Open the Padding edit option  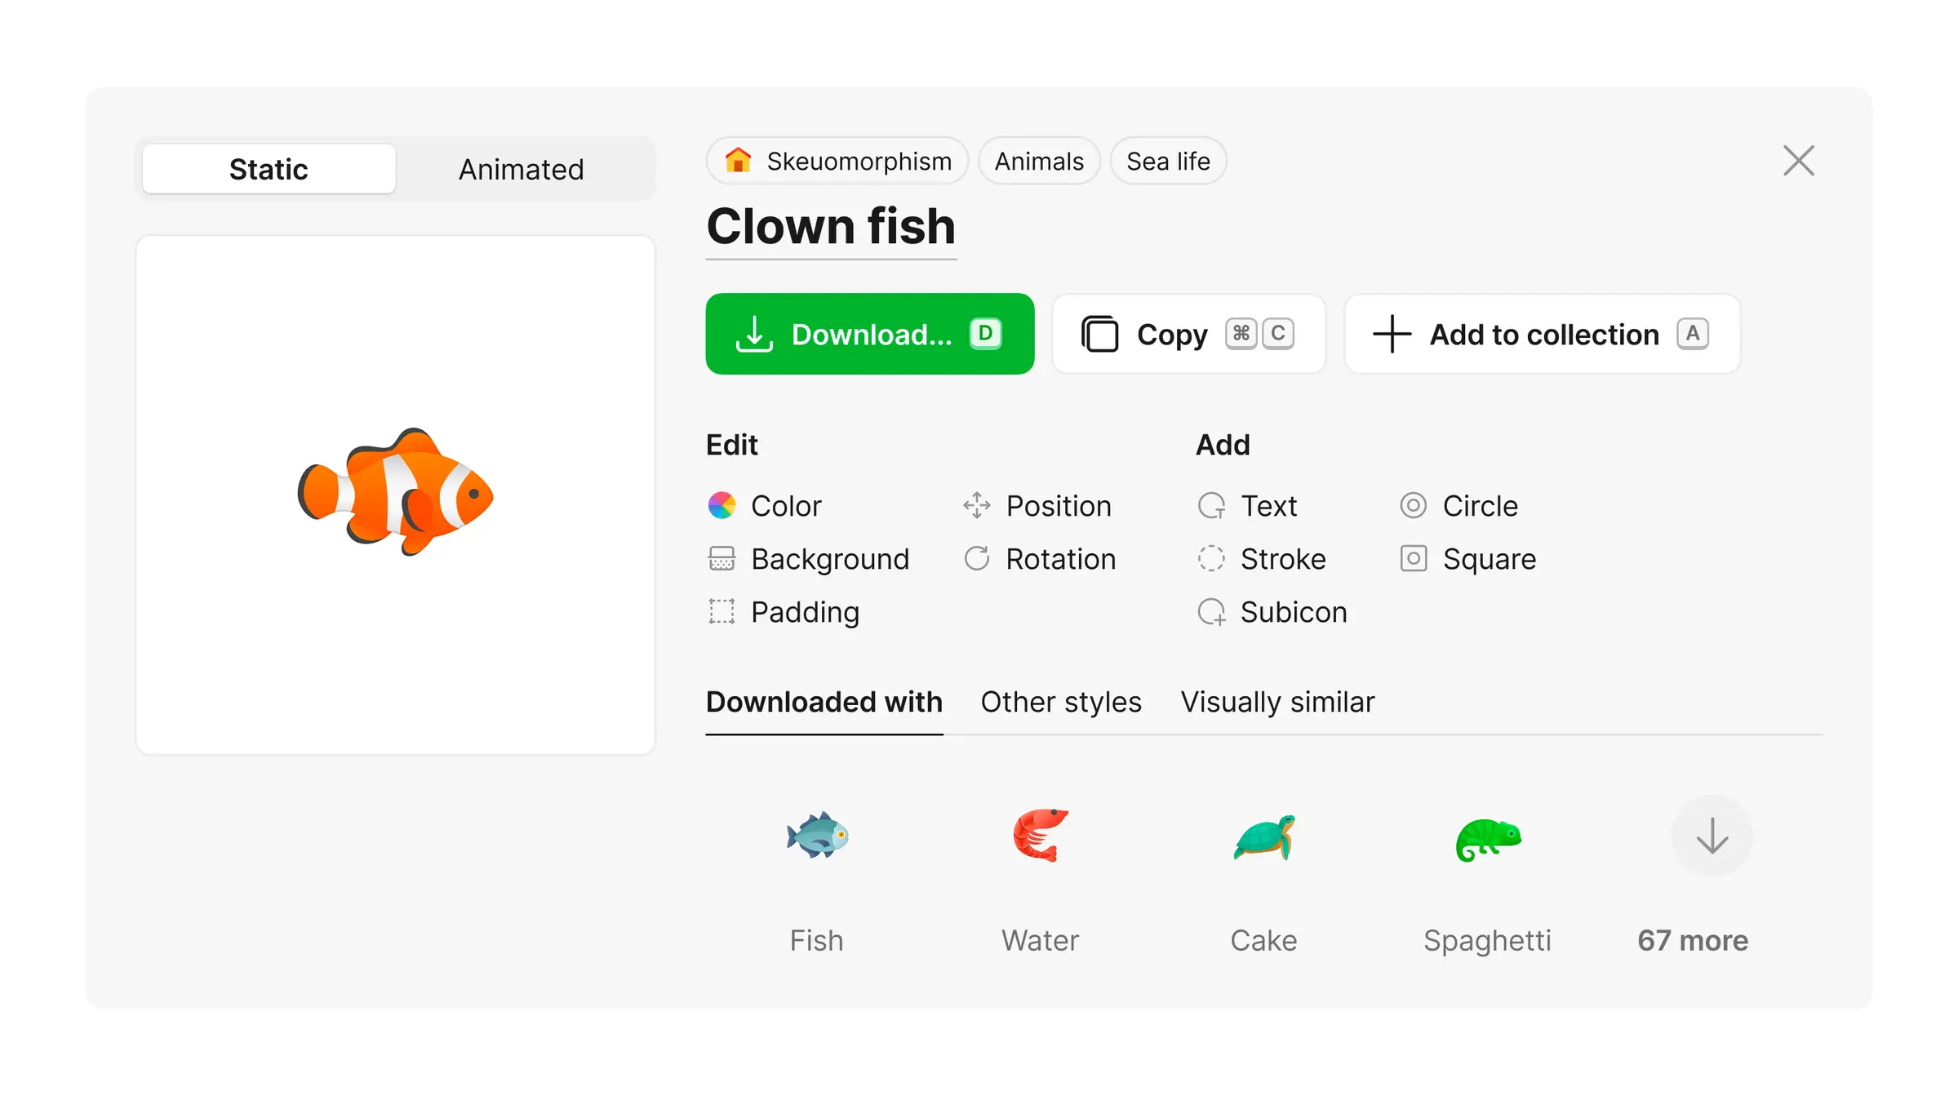(x=804, y=612)
